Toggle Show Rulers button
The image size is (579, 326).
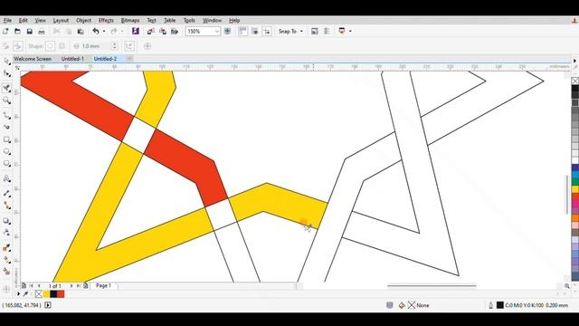pos(242,32)
